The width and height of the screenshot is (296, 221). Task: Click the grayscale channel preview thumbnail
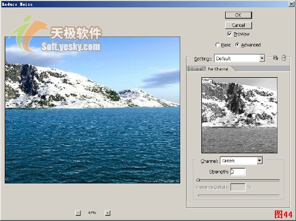[x=239, y=115]
